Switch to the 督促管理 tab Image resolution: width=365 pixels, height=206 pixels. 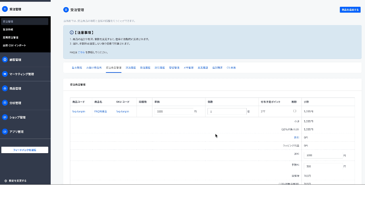(x=174, y=68)
